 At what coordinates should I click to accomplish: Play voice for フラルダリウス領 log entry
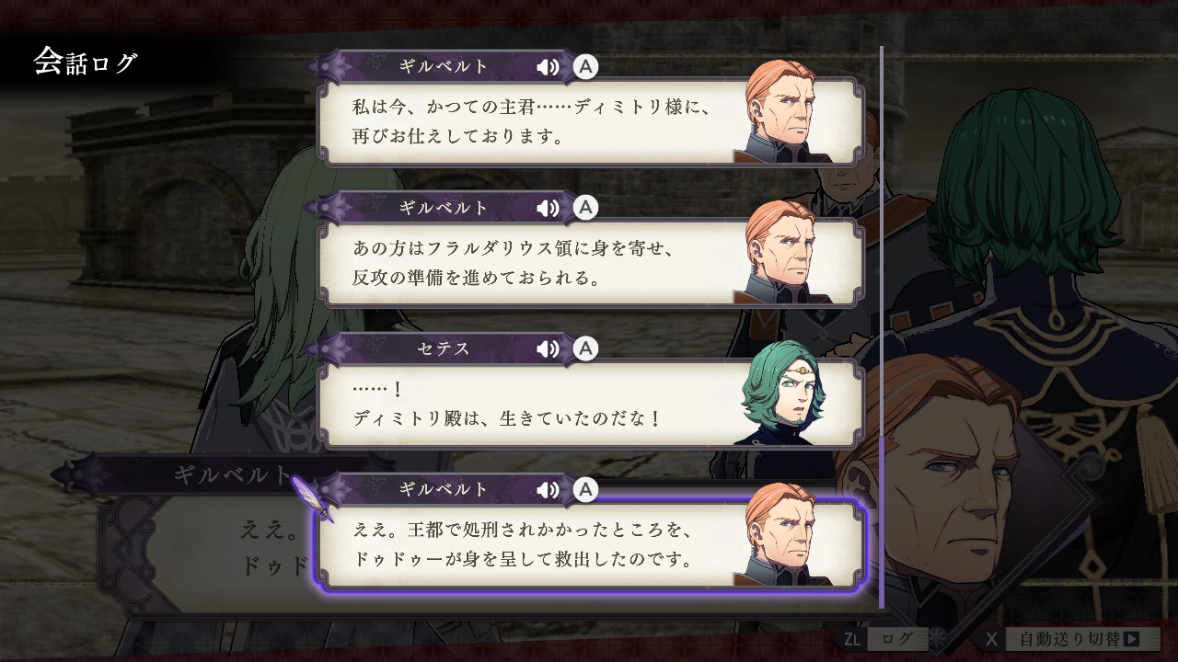coord(549,207)
